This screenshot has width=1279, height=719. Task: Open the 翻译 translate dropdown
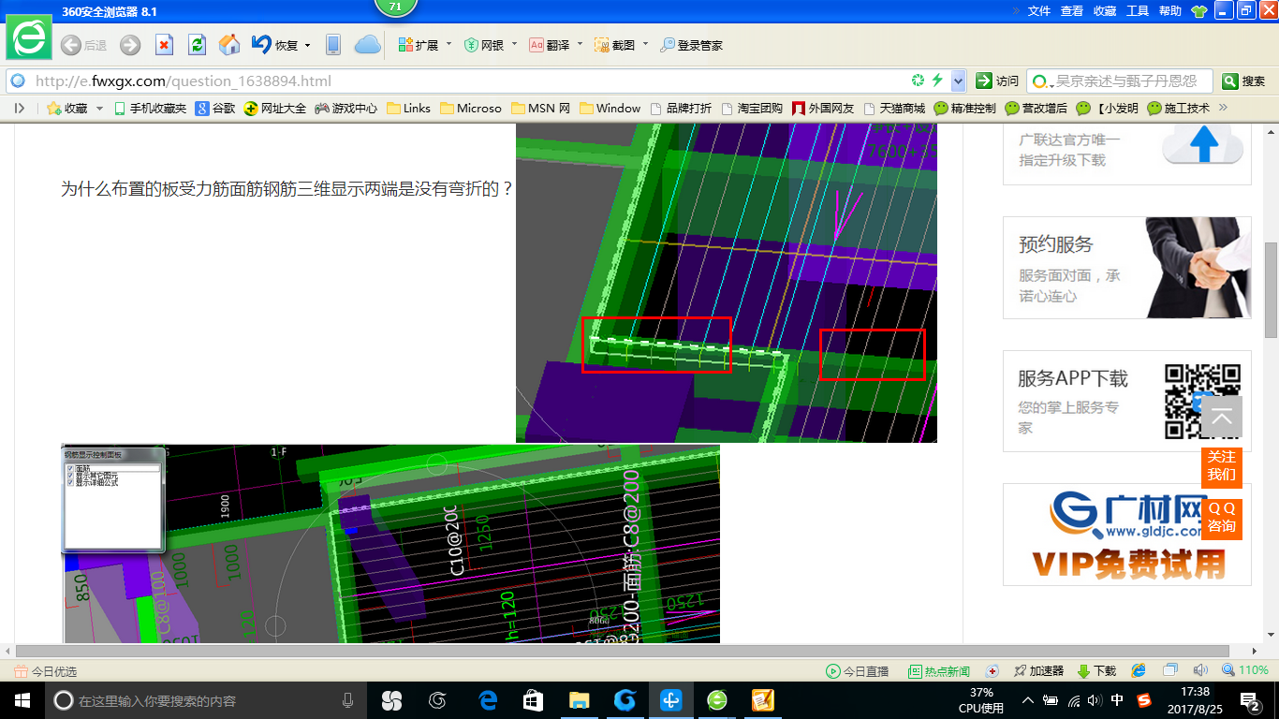pos(580,45)
